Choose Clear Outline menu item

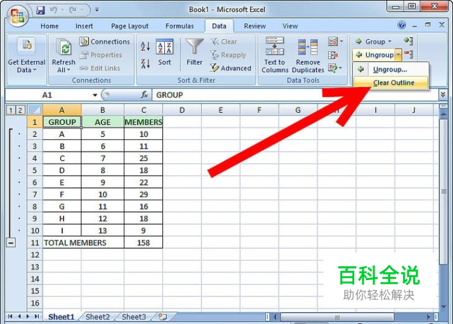tap(391, 82)
